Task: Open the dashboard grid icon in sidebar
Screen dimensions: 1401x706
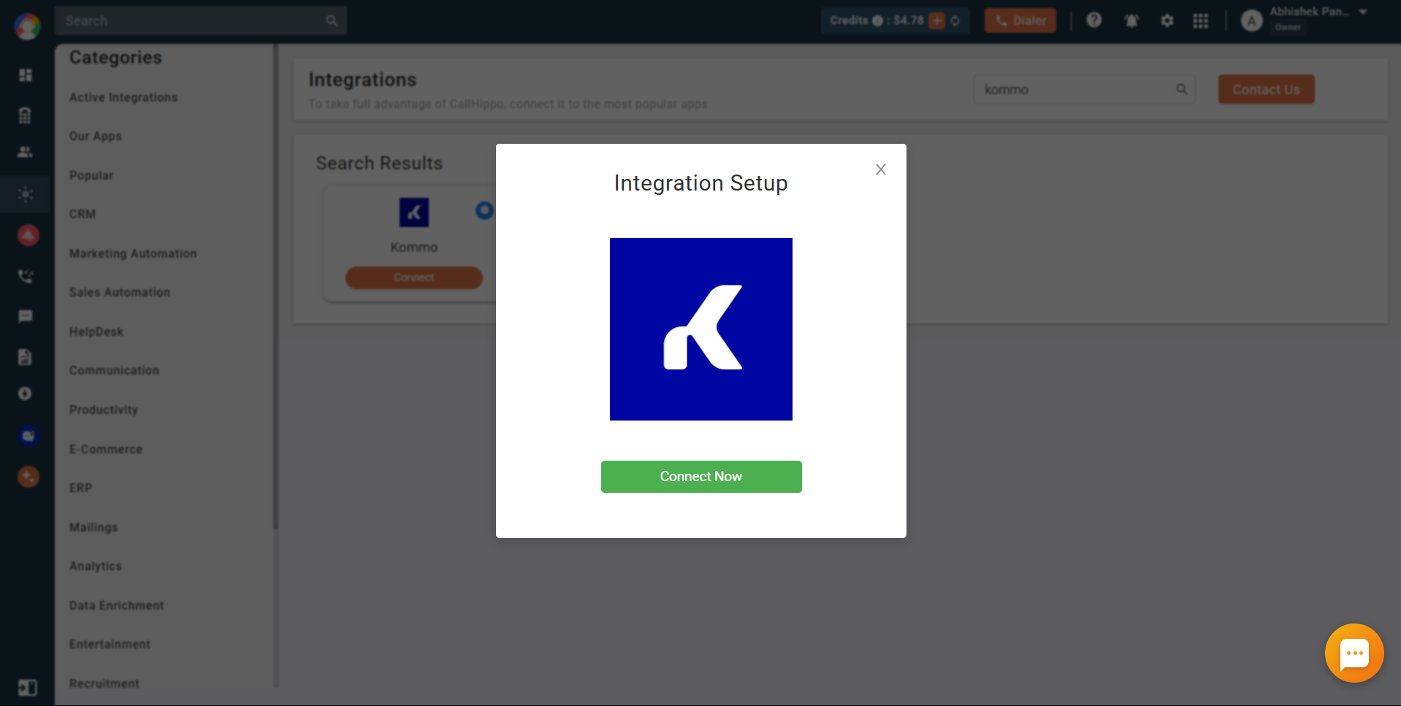Action: (x=26, y=75)
